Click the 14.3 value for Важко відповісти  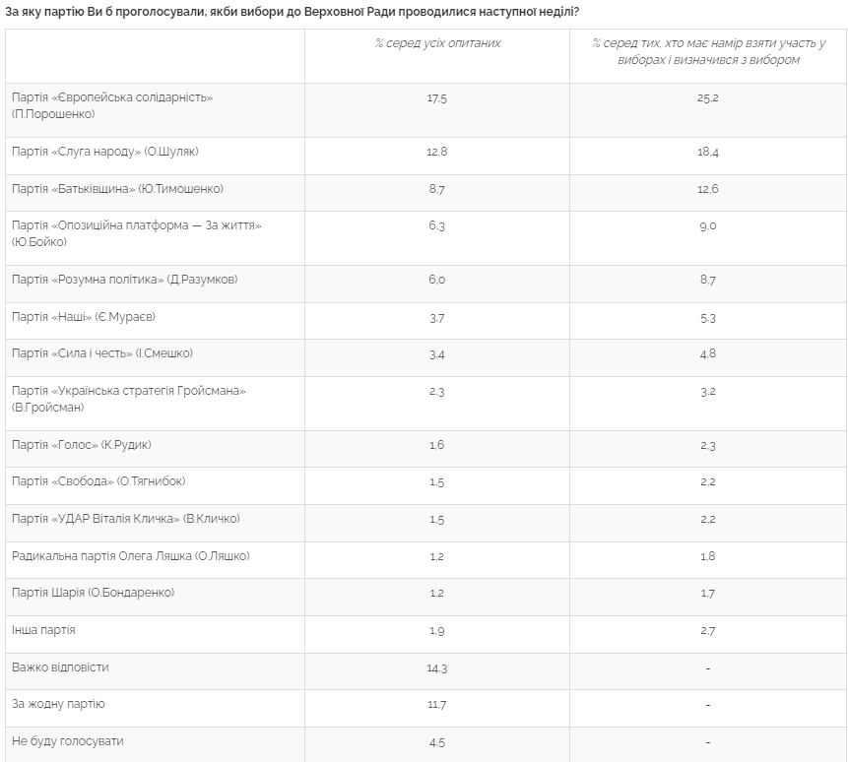pyautogui.click(x=437, y=667)
